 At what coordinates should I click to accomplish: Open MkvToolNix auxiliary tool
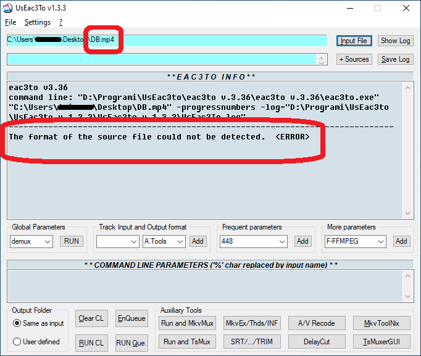381,323
